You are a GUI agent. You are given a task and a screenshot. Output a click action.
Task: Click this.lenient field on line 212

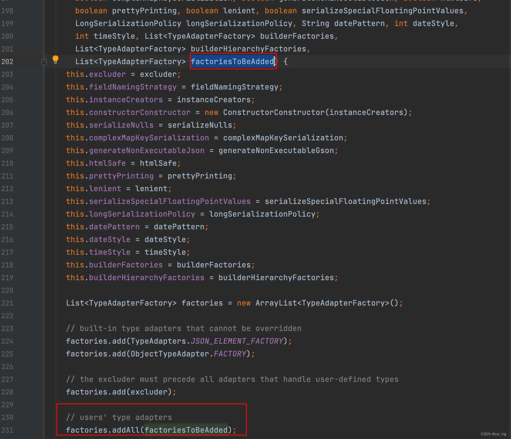[94, 189]
